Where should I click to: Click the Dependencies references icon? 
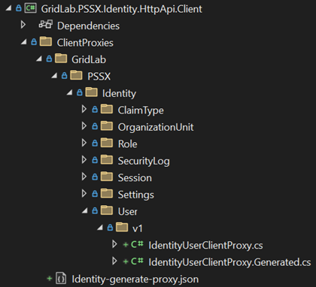(x=46, y=25)
